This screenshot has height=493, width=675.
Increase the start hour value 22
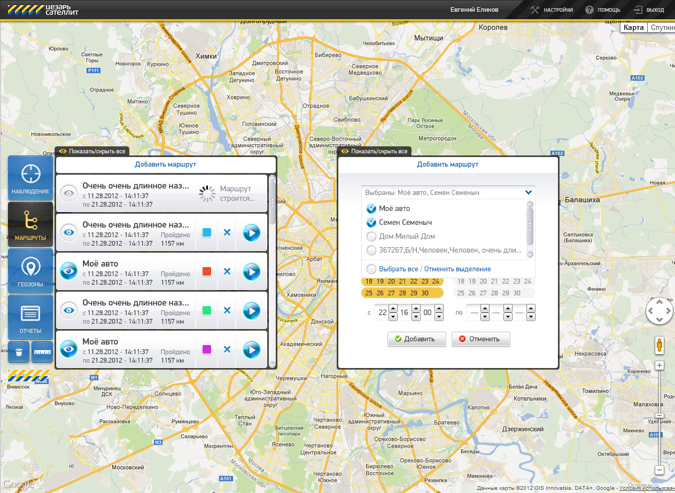(x=393, y=308)
